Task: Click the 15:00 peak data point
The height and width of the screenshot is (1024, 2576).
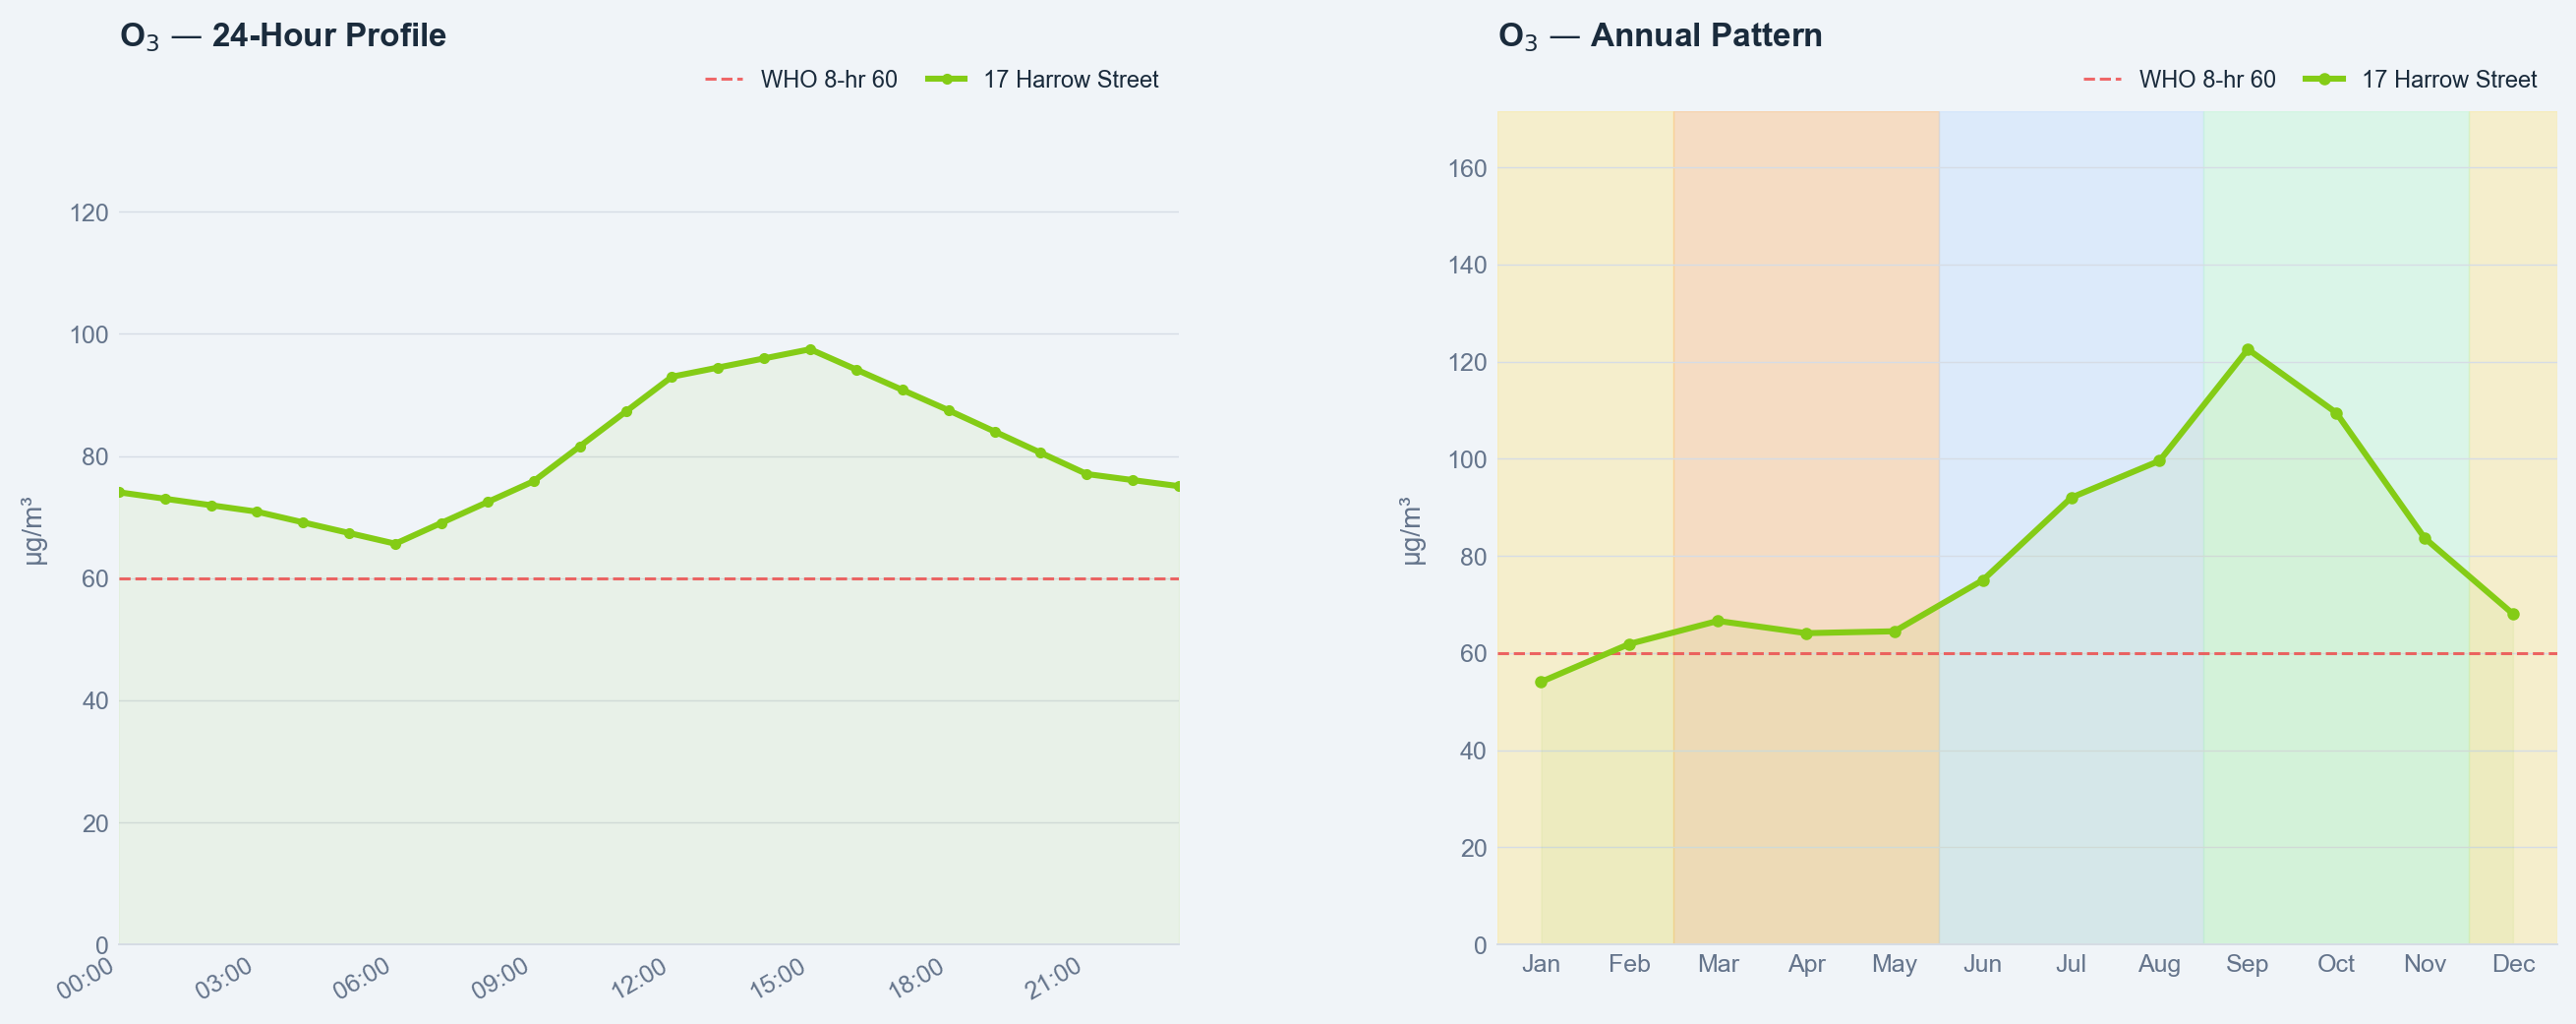Action: click(x=810, y=350)
